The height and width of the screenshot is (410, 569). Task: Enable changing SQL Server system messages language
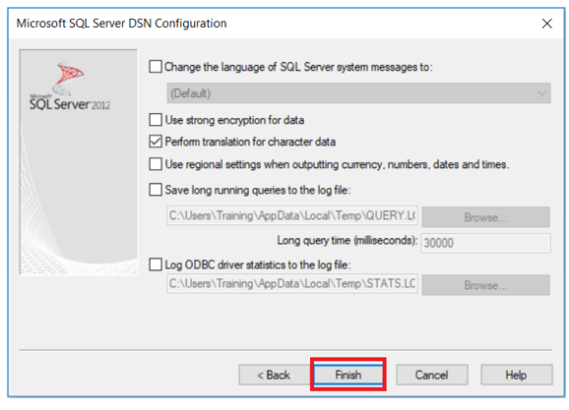pyautogui.click(x=156, y=67)
